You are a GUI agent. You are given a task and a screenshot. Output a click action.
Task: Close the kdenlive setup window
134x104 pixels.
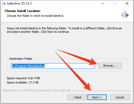pyautogui.click(x=127, y=3)
